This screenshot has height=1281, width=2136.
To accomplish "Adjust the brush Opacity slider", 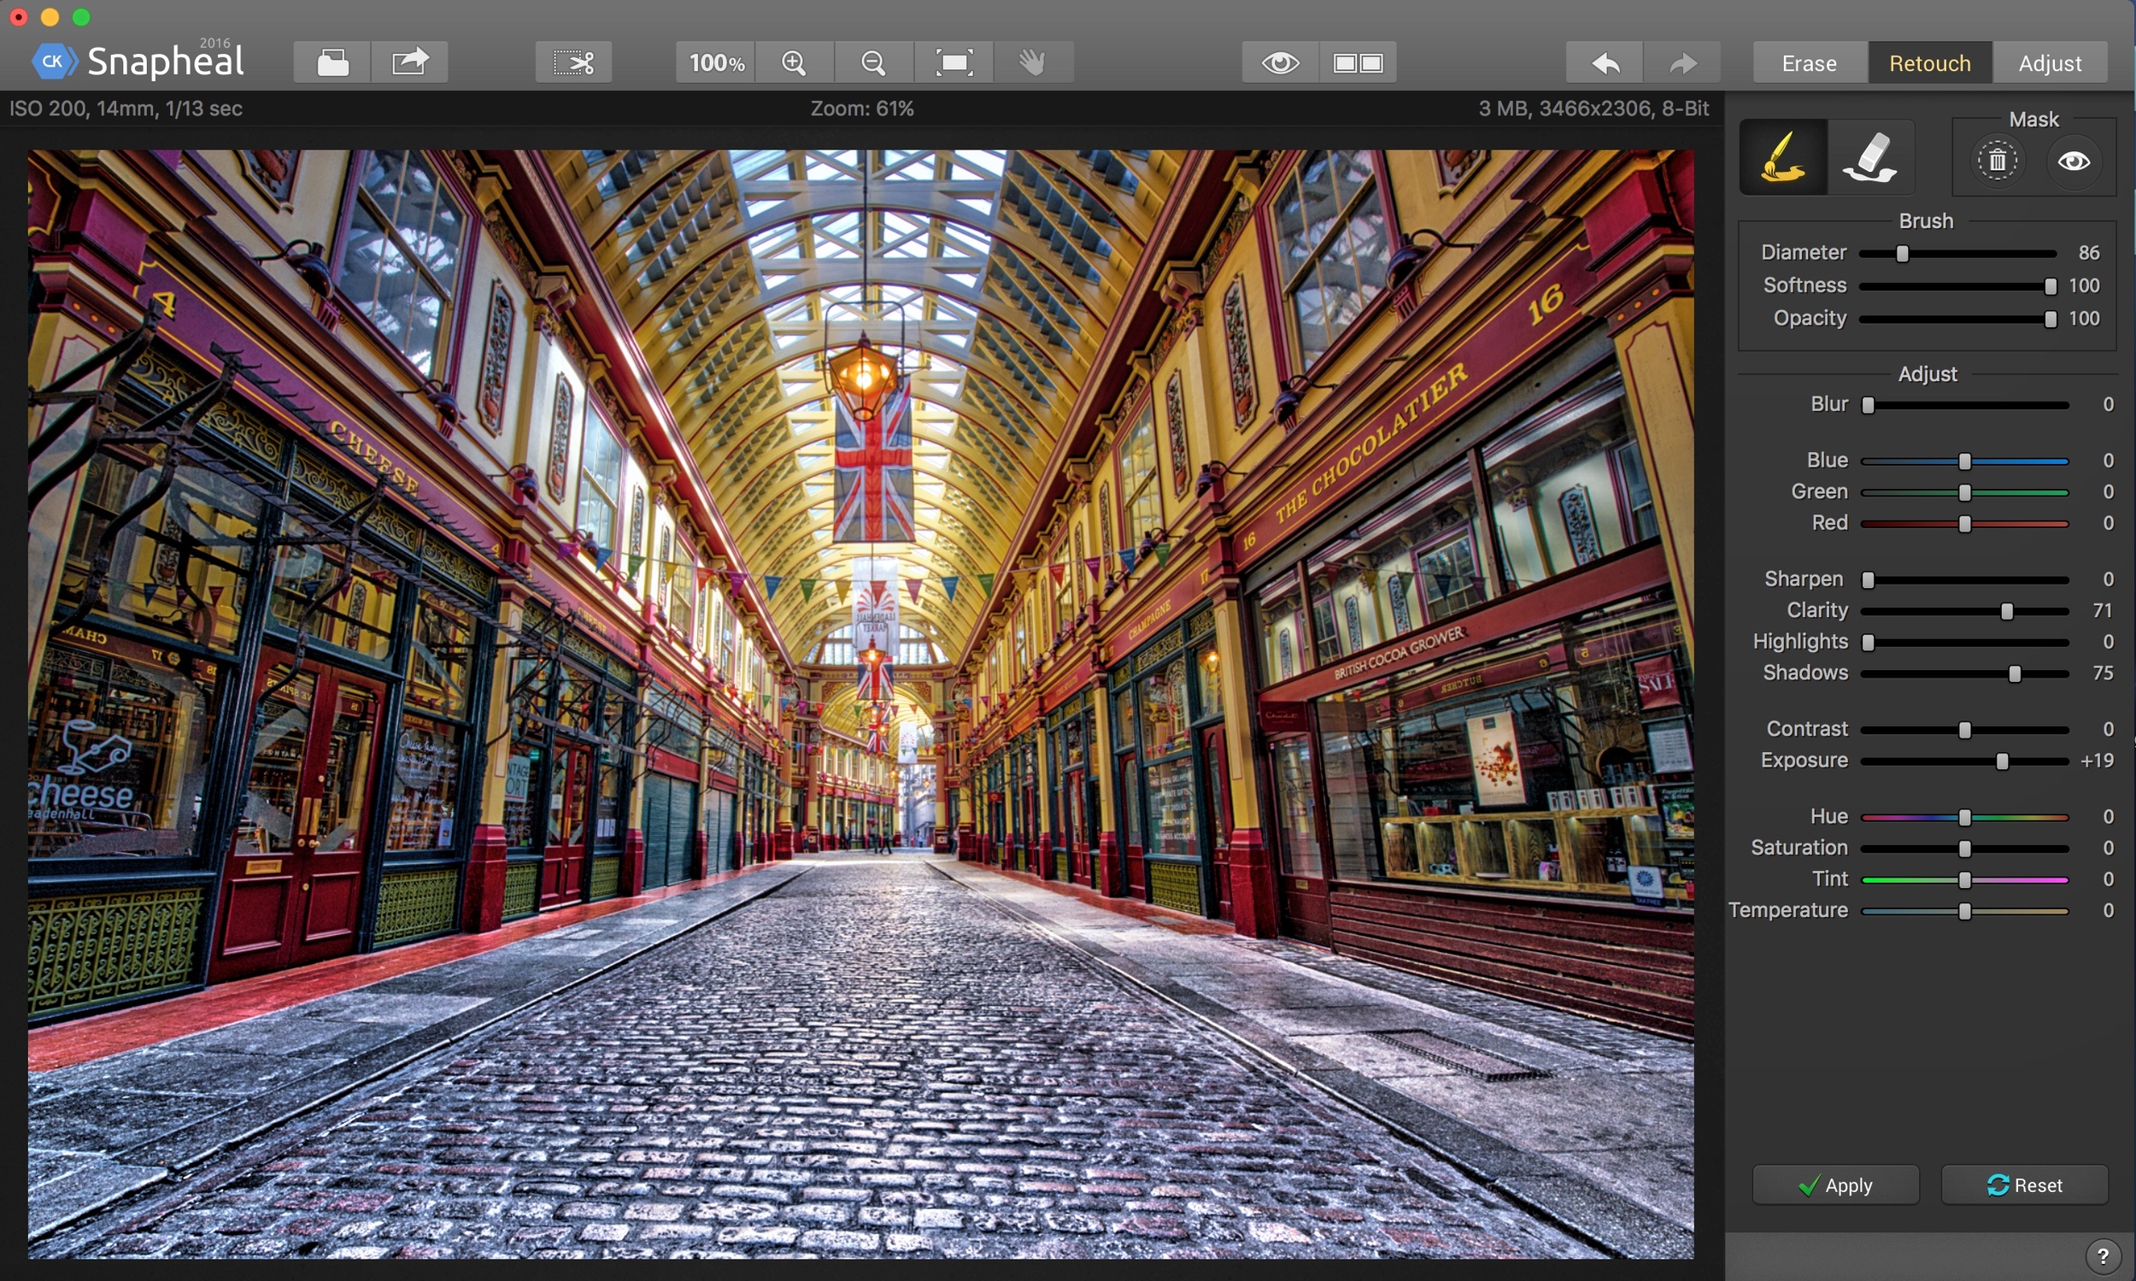I will tap(1957, 320).
